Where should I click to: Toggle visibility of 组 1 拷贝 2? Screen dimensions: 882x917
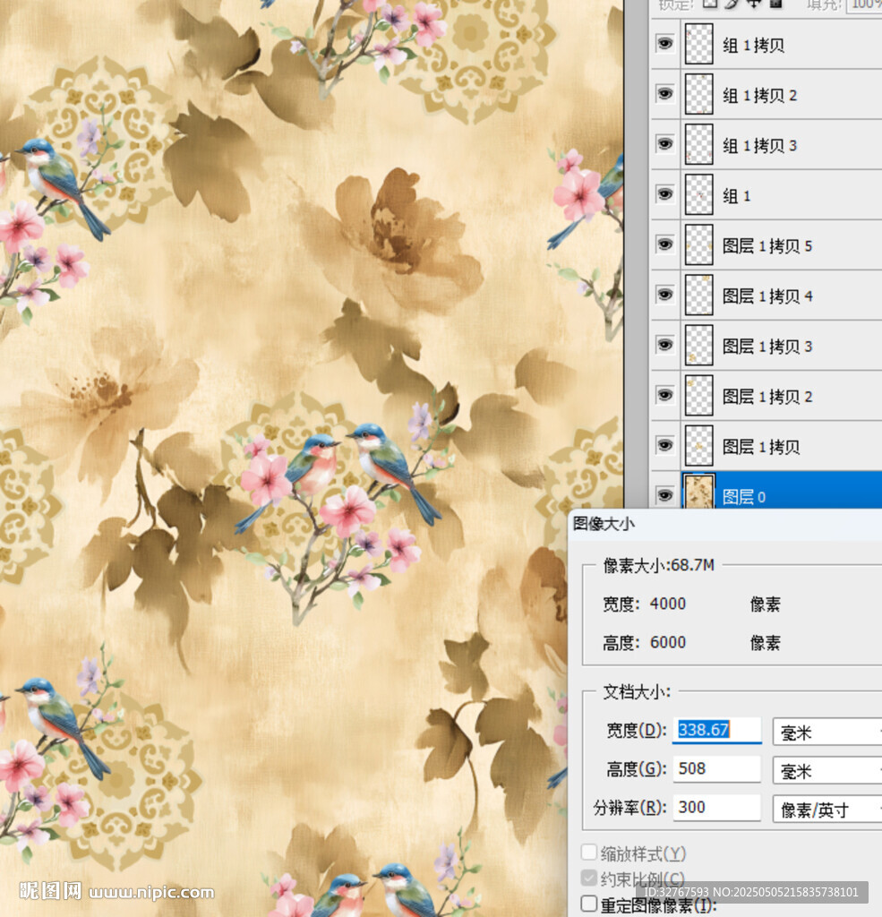point(664,93)
